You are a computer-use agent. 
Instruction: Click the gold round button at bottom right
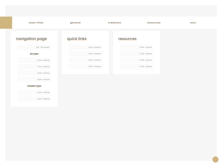pyautogui.click(x=215, y=159)
